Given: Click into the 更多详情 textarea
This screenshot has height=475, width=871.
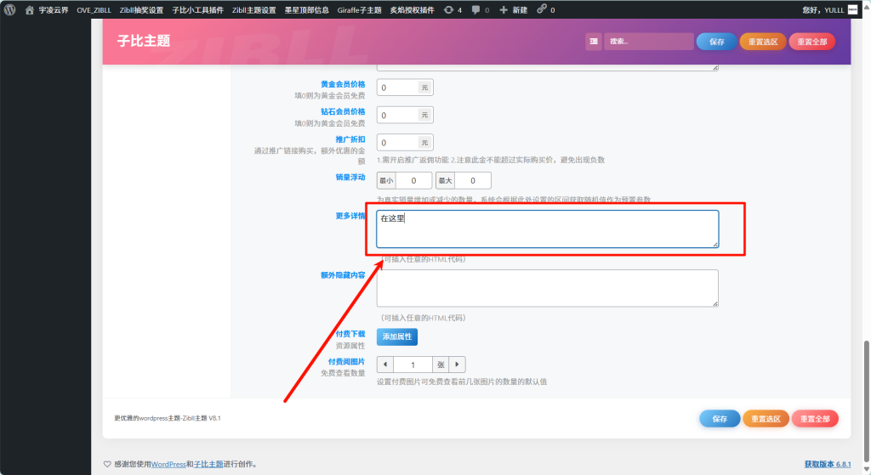Looking at the screenshot, I should tap(548, 229).
